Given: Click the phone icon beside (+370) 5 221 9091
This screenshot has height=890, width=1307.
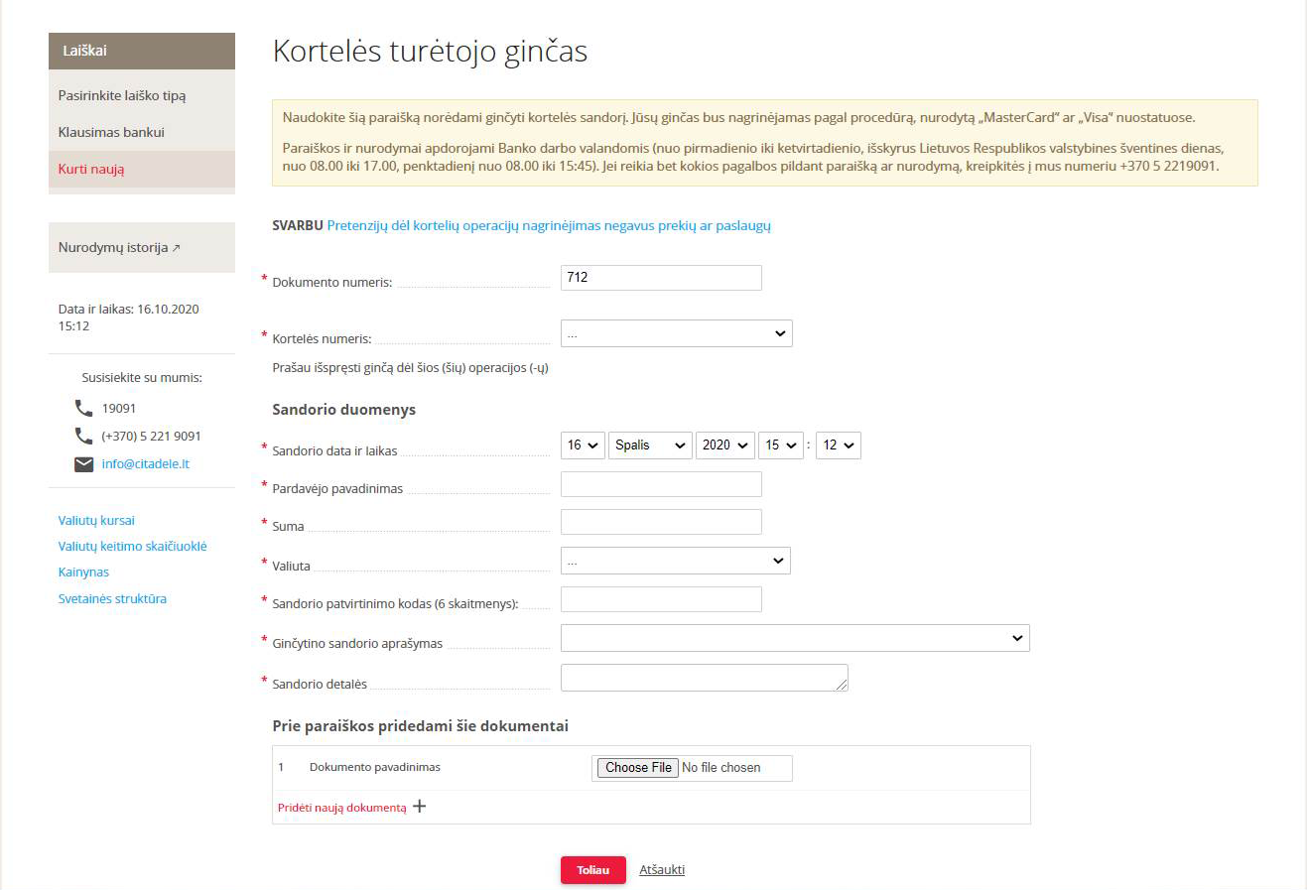Looking at the screenshot, I should (x=84, y=436).
